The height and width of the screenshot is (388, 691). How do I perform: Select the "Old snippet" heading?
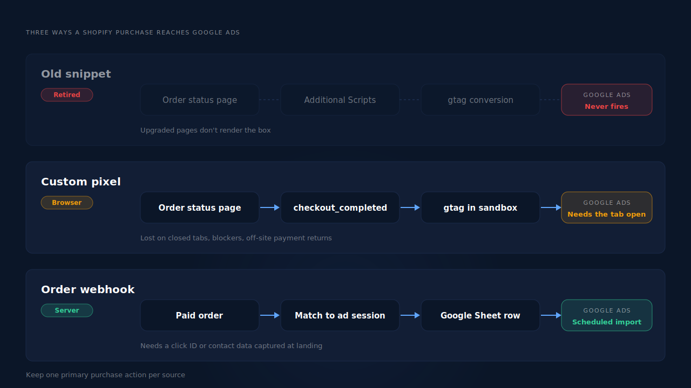click(x=76, y=74)
